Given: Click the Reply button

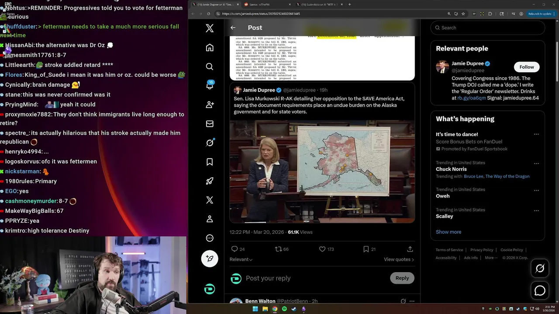Looking at the screenshot, I should (x=402, y=278).
